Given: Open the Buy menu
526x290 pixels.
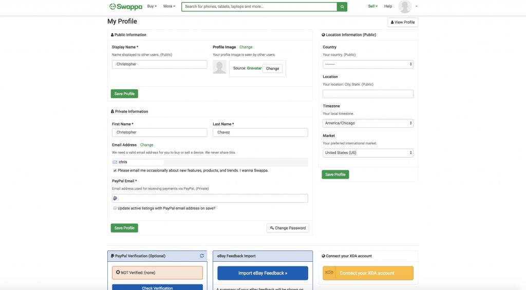Looking at the screenshot, I should pyautogui.click(x=152, y=6).
